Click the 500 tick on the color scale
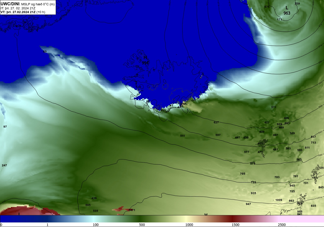Screen dimensions: 324x227 point(142,225)
